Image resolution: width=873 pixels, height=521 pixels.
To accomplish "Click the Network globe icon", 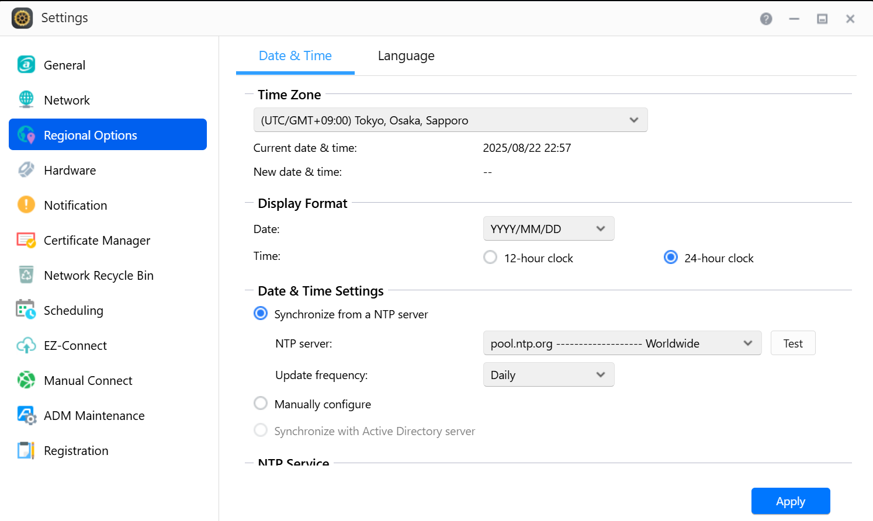I will 26,100.
